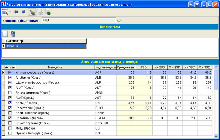Screen dimensions: 220x140
Task: Click the 1SD column header
Action: (x=144, y=67)
